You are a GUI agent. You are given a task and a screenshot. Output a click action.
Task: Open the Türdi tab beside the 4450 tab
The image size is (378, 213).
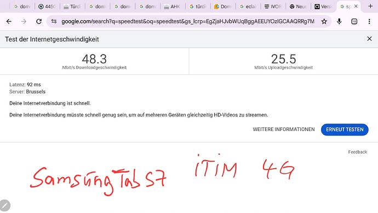tap(72, 7)
